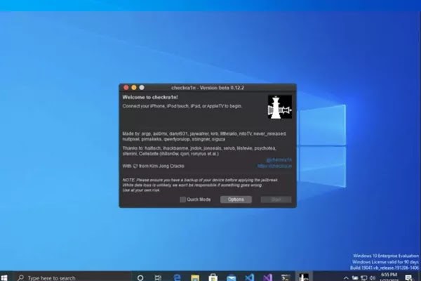The height and width of the screenshot is (281, 421).
Task: Click the taskbar search box
Action: [72, 277]
